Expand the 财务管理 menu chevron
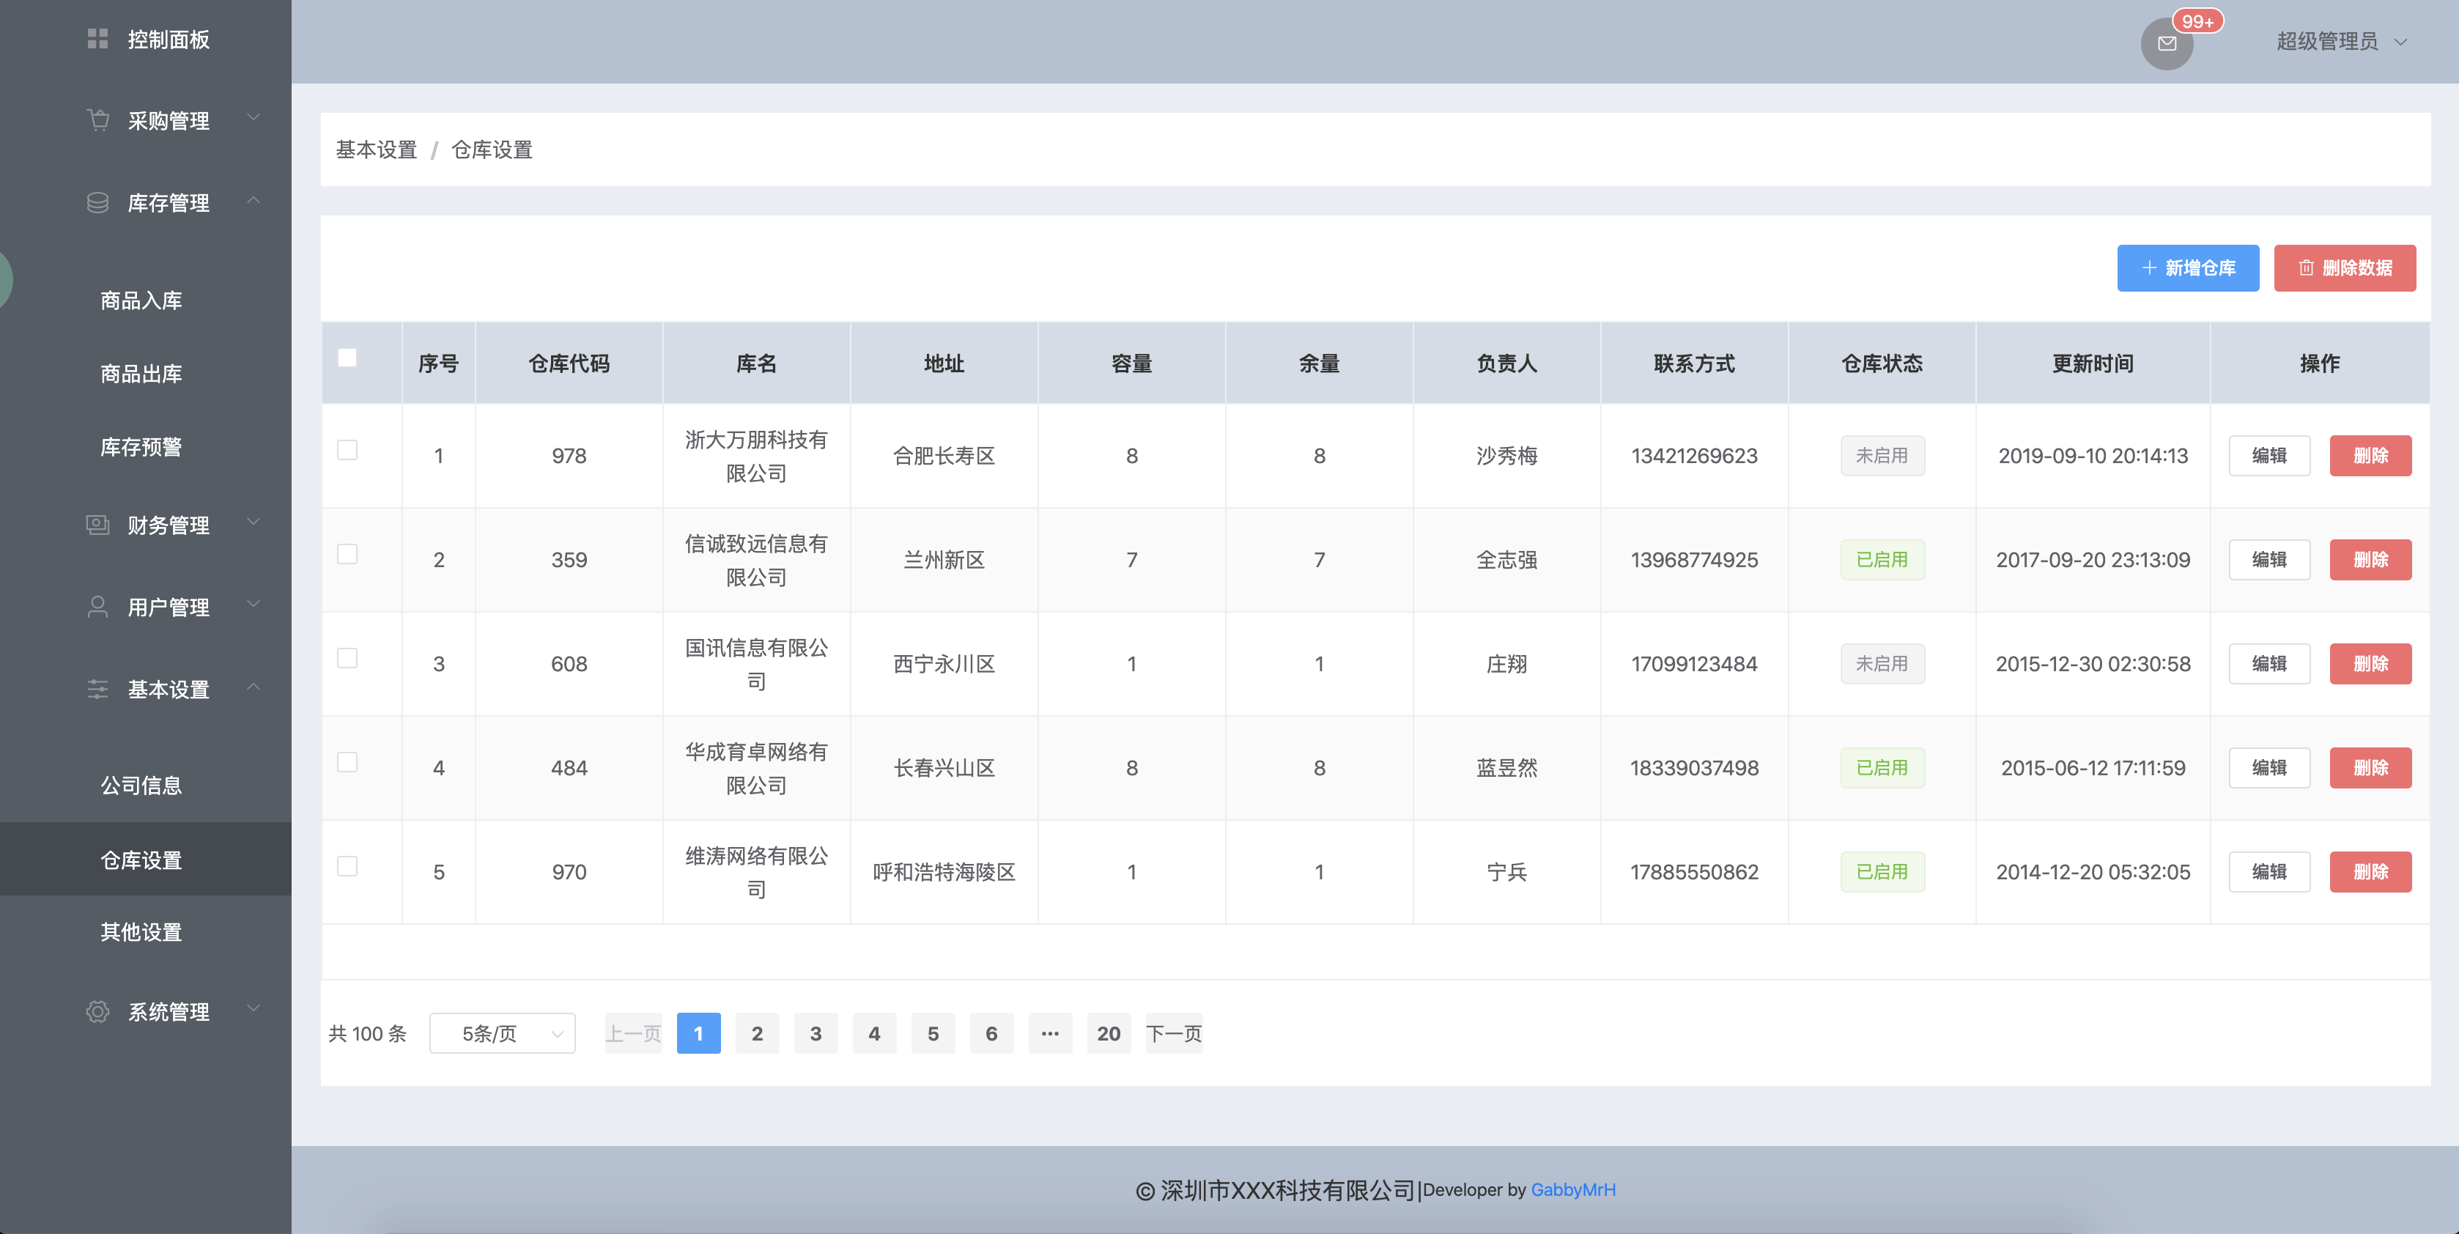Image resolution: width=2459 pixels, height=1234 pixels. point(254,522)
